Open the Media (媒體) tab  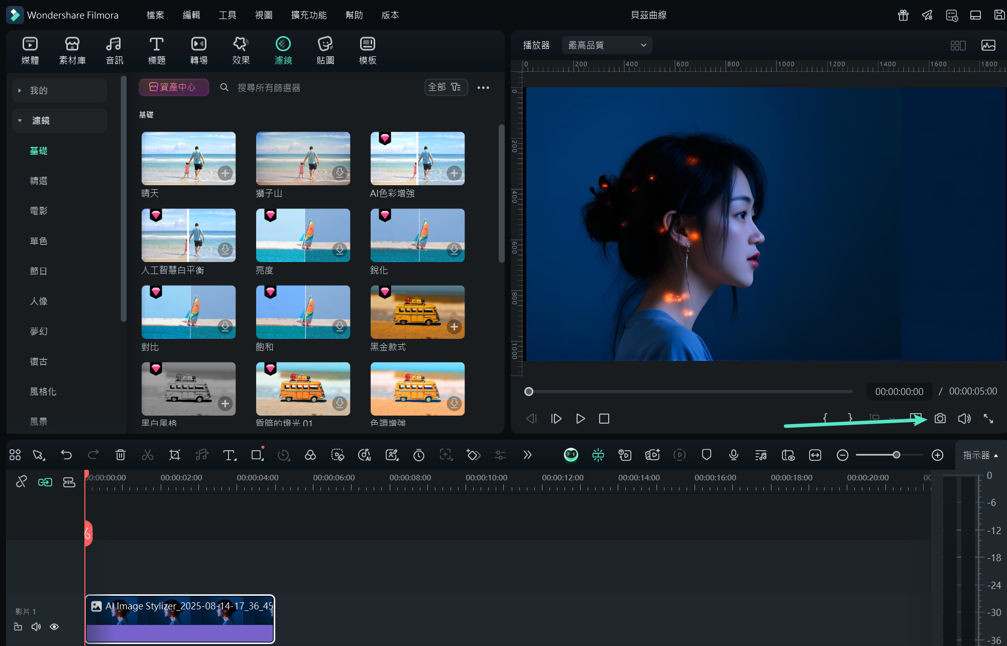[30, 51]
